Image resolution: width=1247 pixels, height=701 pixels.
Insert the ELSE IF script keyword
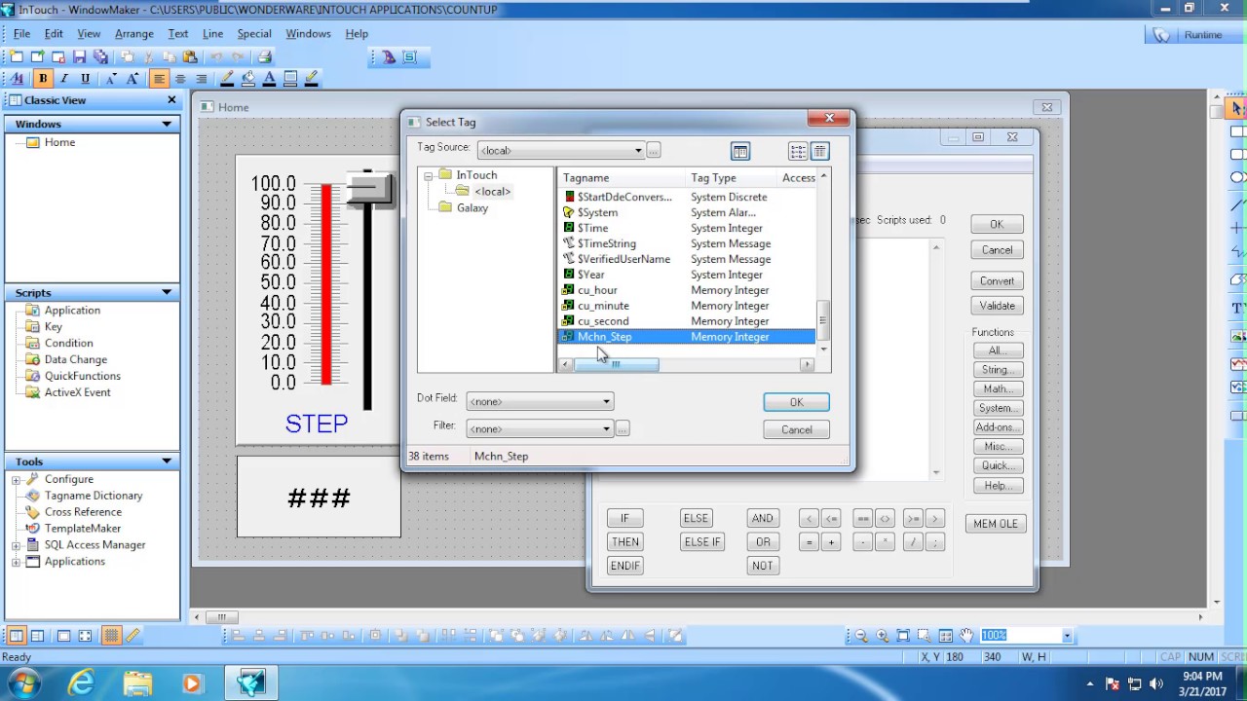tap(702, 542)
